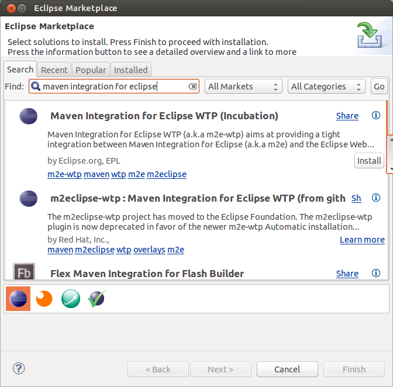Click the m2eclipse tag under Eclipse.org entry

[167, 174]
